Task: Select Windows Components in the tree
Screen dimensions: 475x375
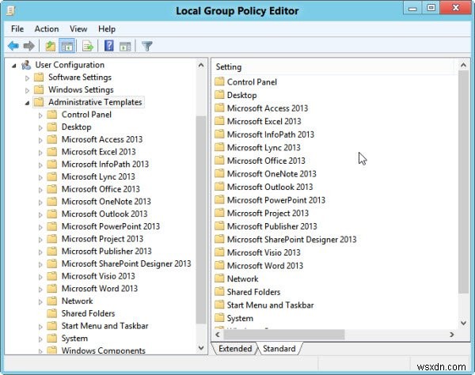Action: tap(103, 350)
